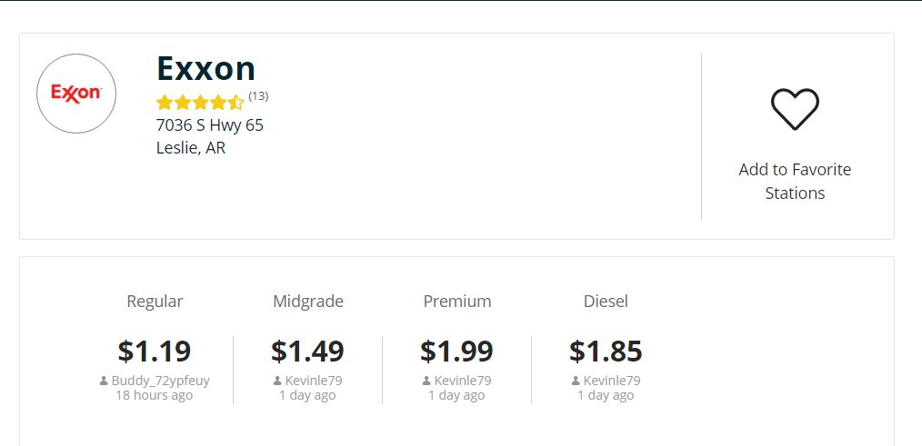Viewport: 922px width, 446px height.
Task: Click the 7036 S Hwy 65 address
Action: (210, 125)
